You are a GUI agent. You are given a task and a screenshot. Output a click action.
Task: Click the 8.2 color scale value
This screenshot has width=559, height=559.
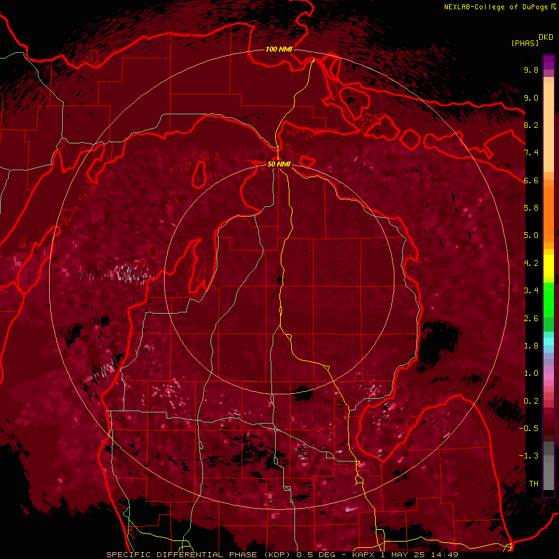tap(531, 125)
